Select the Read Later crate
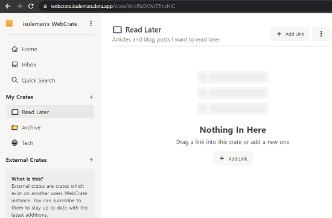This screenshot has height=218, width=332. click(50, 112)
